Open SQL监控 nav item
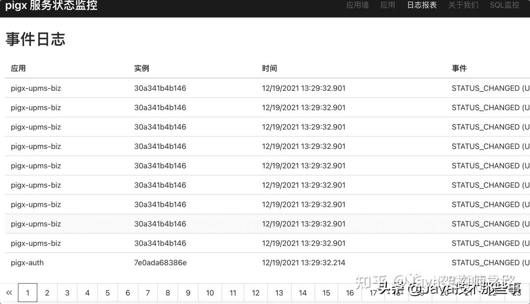The width and height of the screenshot is (530, 304). point(504,5)
